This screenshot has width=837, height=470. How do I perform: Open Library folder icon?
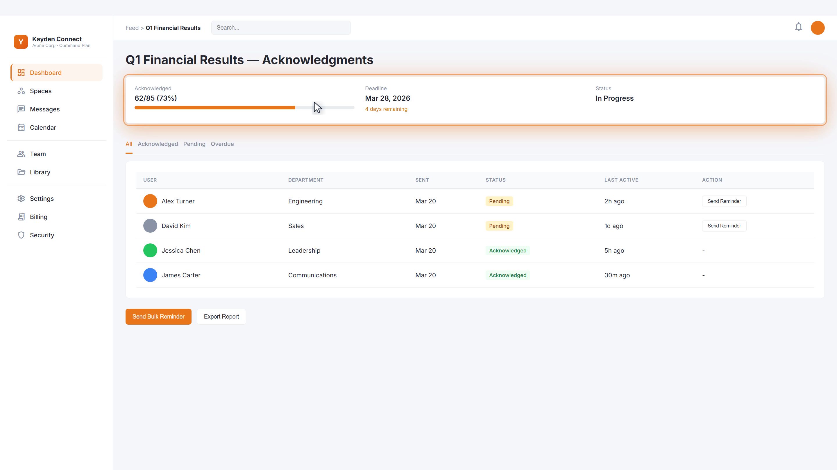(21, 172)
